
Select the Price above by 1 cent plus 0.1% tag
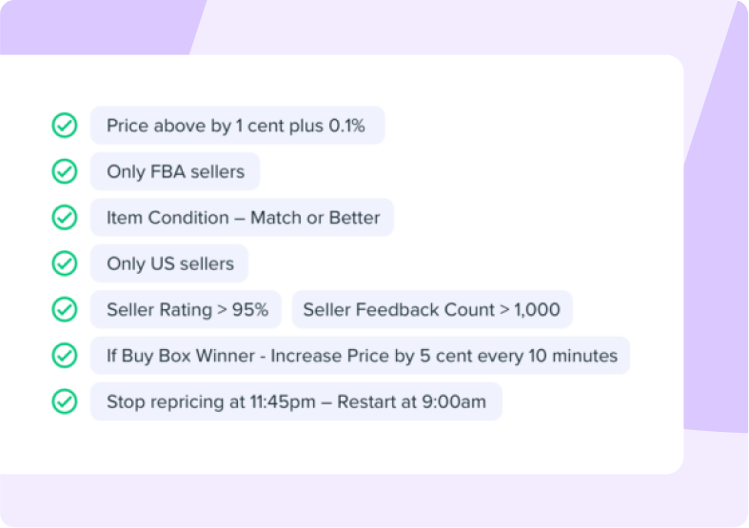tap(237, 126)
